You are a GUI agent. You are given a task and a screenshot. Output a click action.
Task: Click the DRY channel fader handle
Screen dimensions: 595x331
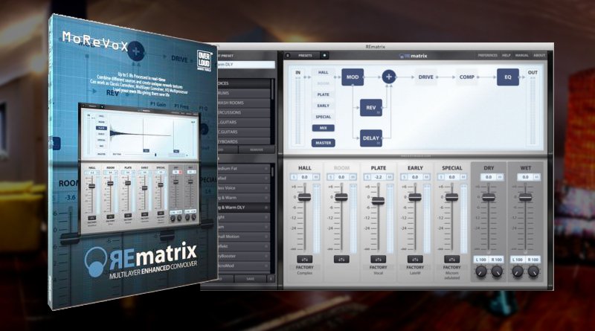coord(489,197)
